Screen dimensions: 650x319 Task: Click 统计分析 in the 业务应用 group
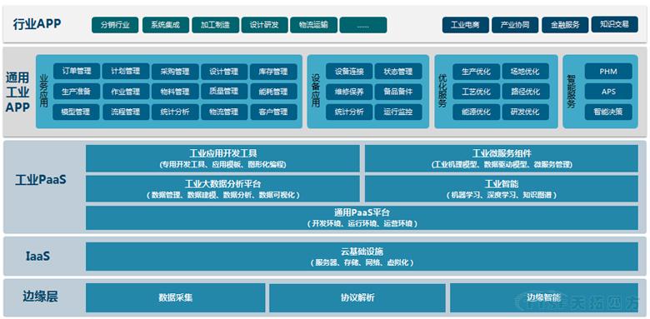pos(175,112)
